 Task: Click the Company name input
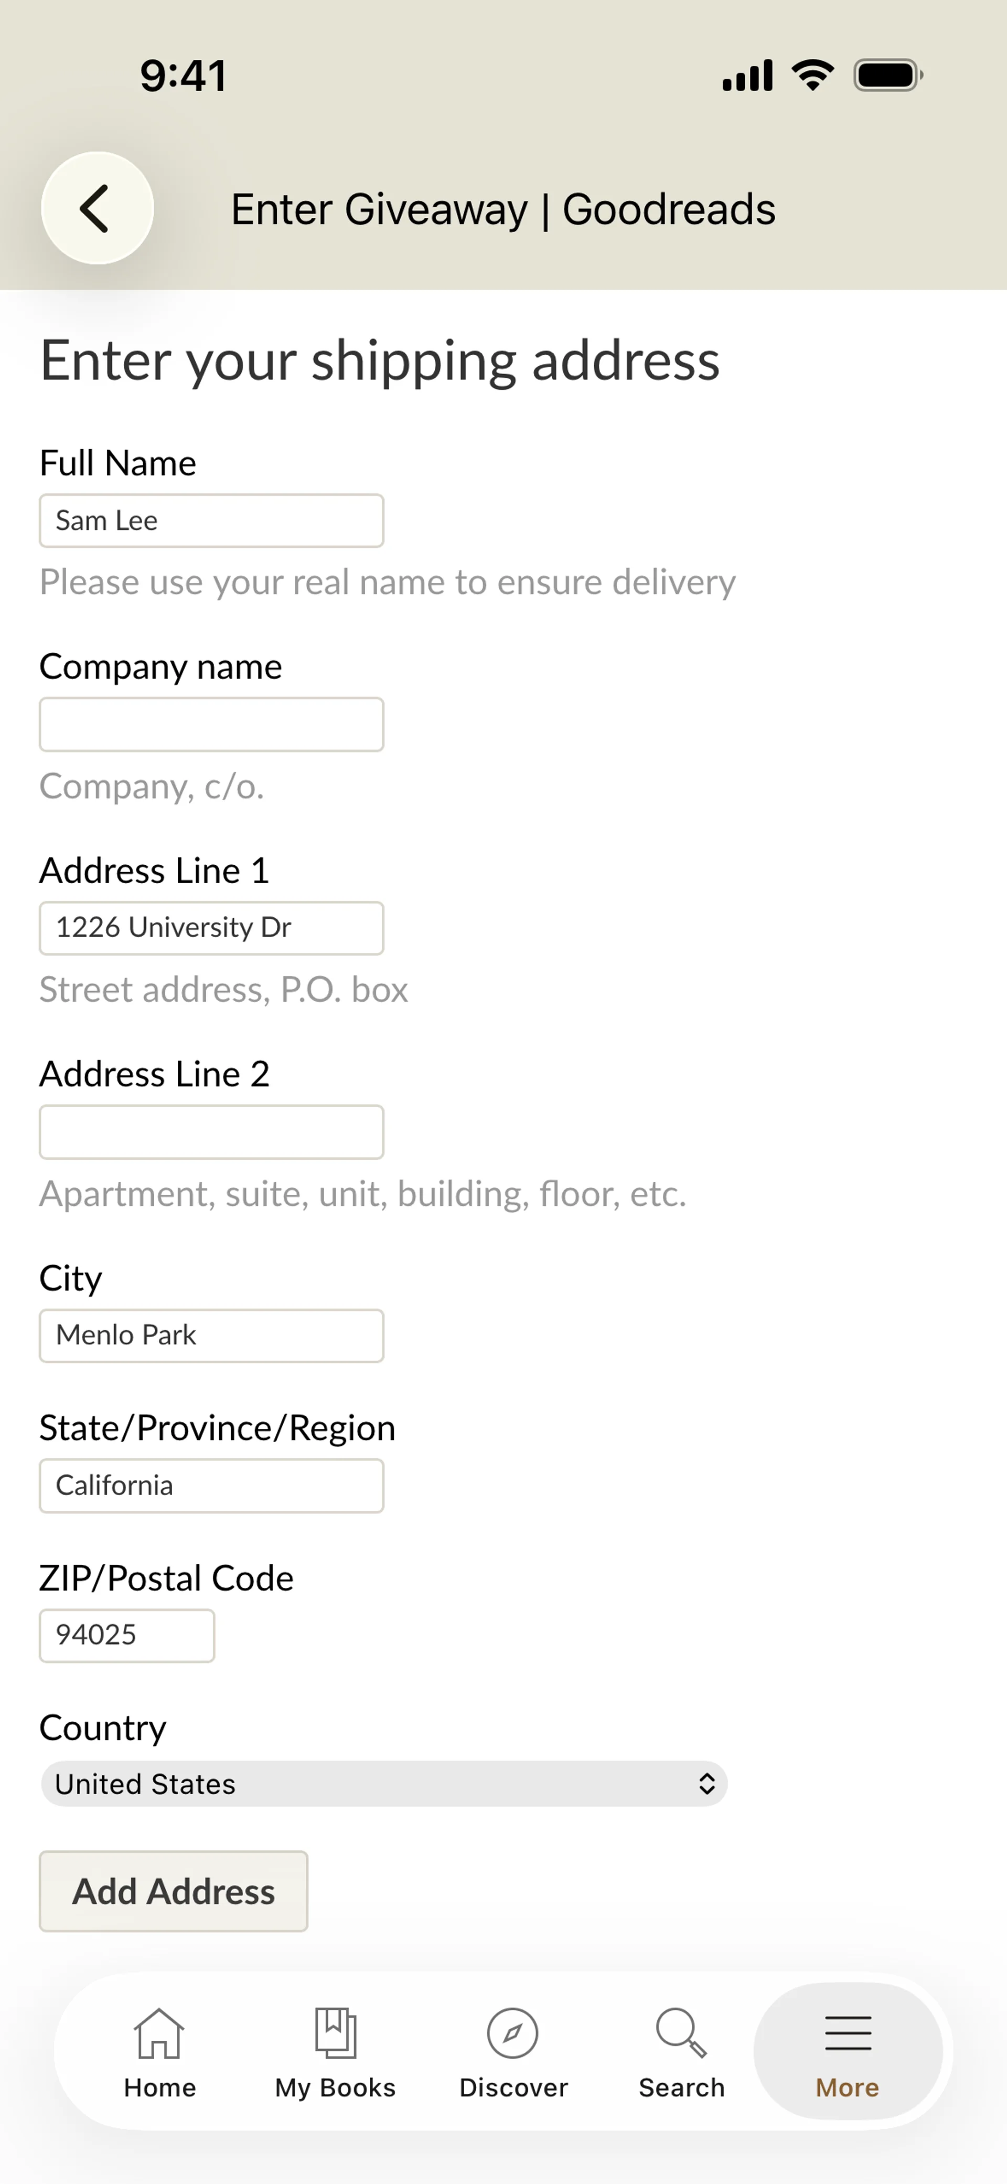coord(211,725)
